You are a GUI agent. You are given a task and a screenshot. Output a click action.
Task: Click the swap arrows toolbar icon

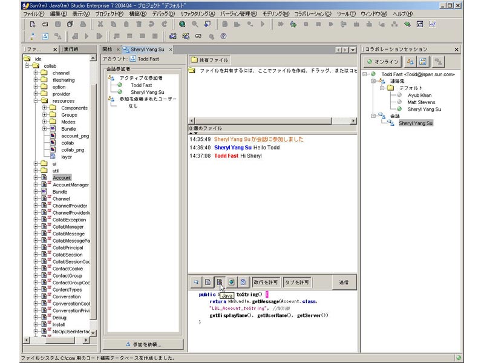click(x=420, y=24)
